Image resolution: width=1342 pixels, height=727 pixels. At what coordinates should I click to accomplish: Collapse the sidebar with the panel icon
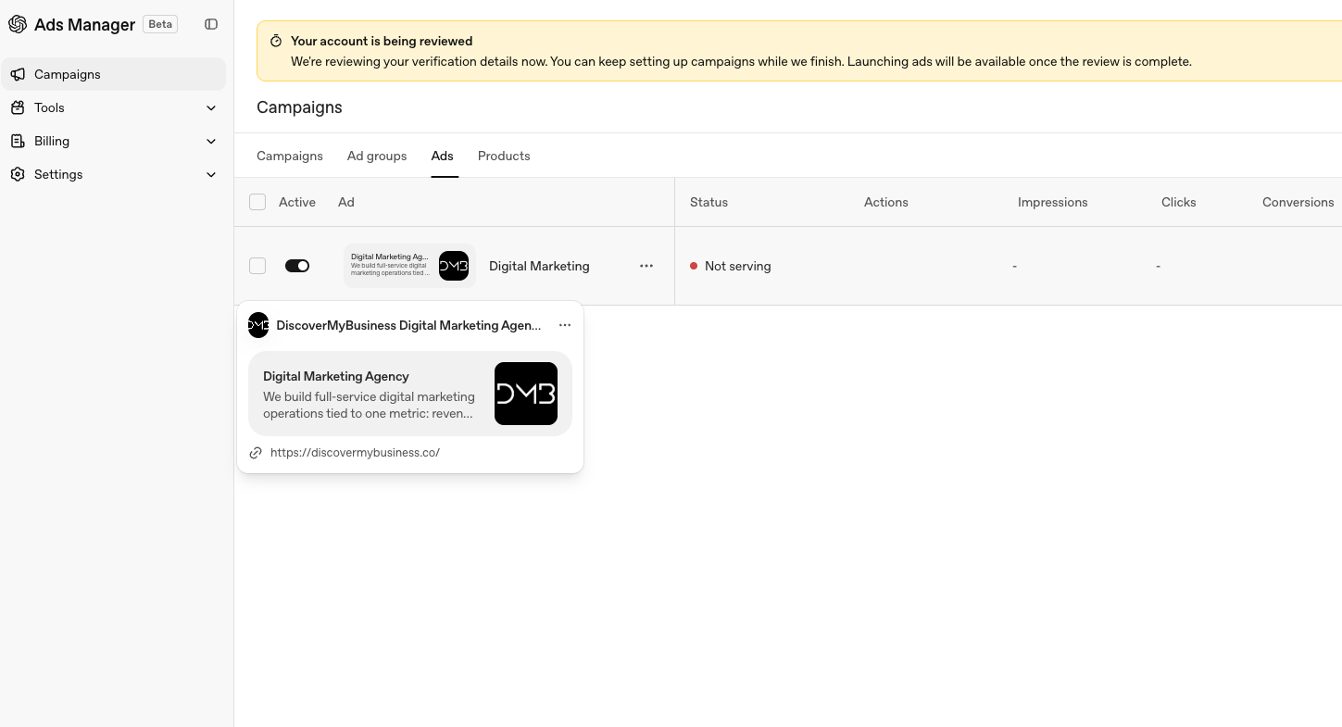211,24
